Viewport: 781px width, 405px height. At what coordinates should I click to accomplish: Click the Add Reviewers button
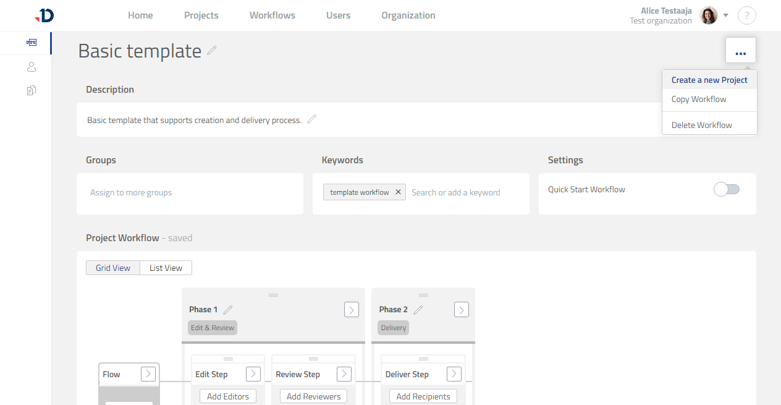[313, 396]
